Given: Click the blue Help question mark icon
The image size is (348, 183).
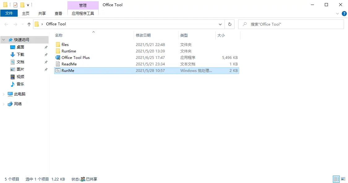Looking at the screenshot, I should tap(344, 14).
